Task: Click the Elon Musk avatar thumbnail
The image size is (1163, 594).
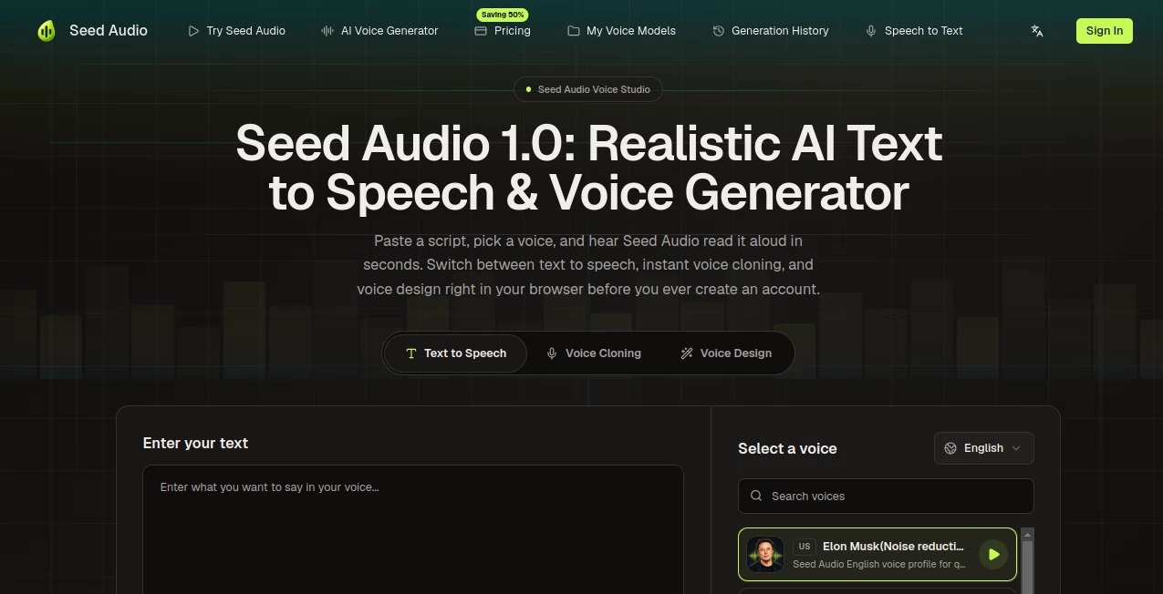Action: tap(765, 554)
